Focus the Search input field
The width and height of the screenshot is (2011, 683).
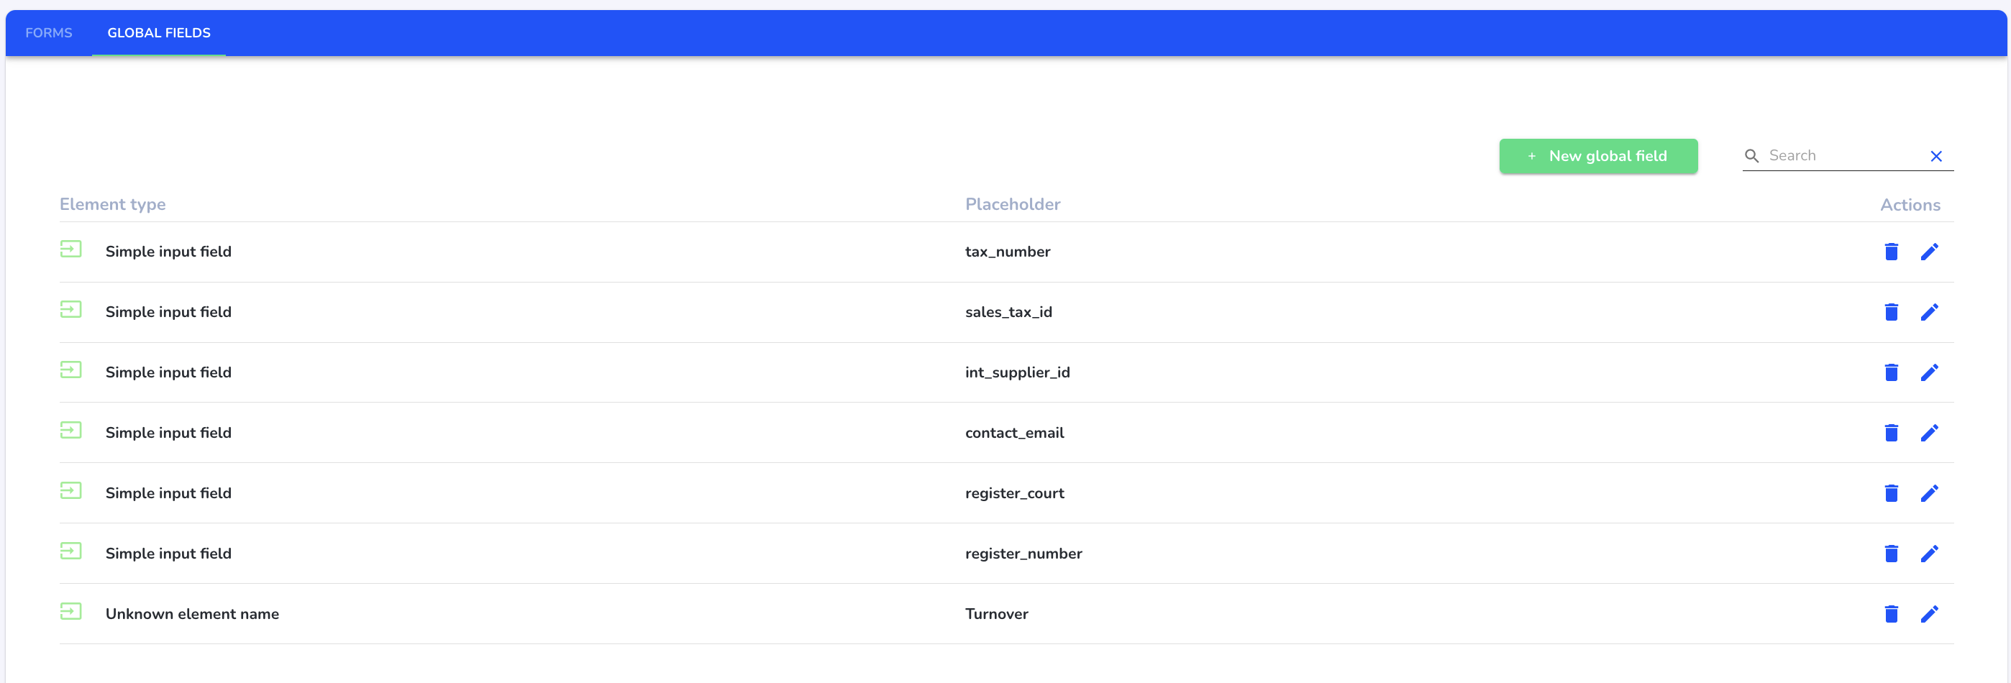[x=1843, y=155]
